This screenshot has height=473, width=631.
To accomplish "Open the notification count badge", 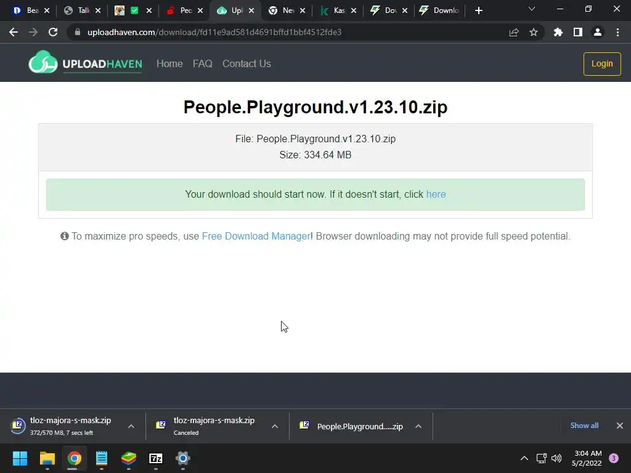I will point(614,458).
